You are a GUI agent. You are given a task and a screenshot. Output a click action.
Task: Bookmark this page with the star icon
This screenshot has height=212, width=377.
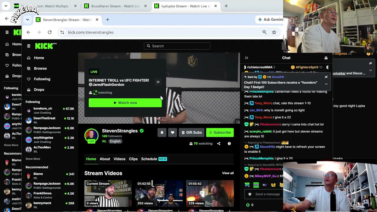coord(274,32)
